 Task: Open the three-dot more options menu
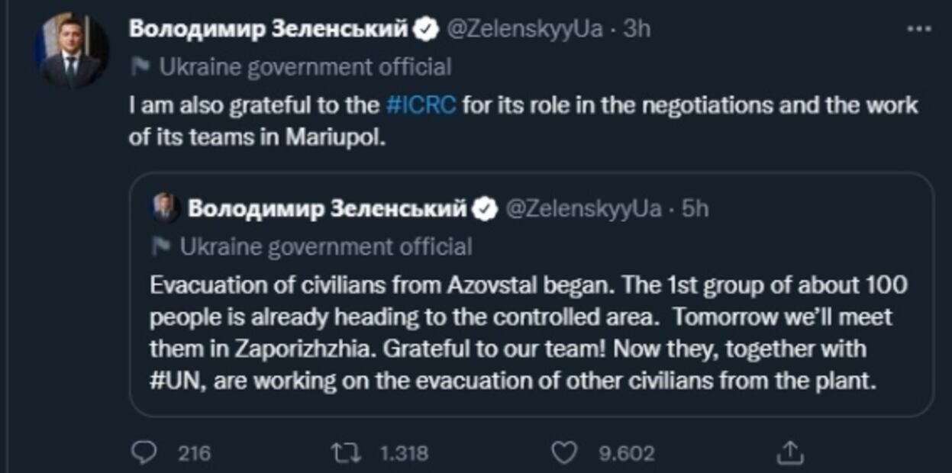click(918, 29)
